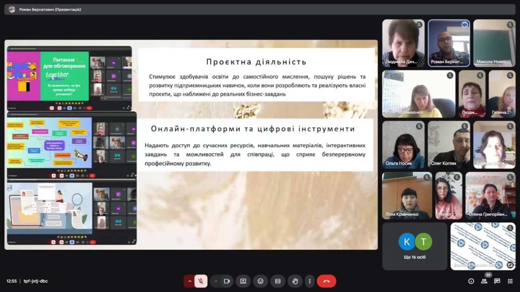Click speaking indicator on Роман Бернат tile

(x=465, y=25)
